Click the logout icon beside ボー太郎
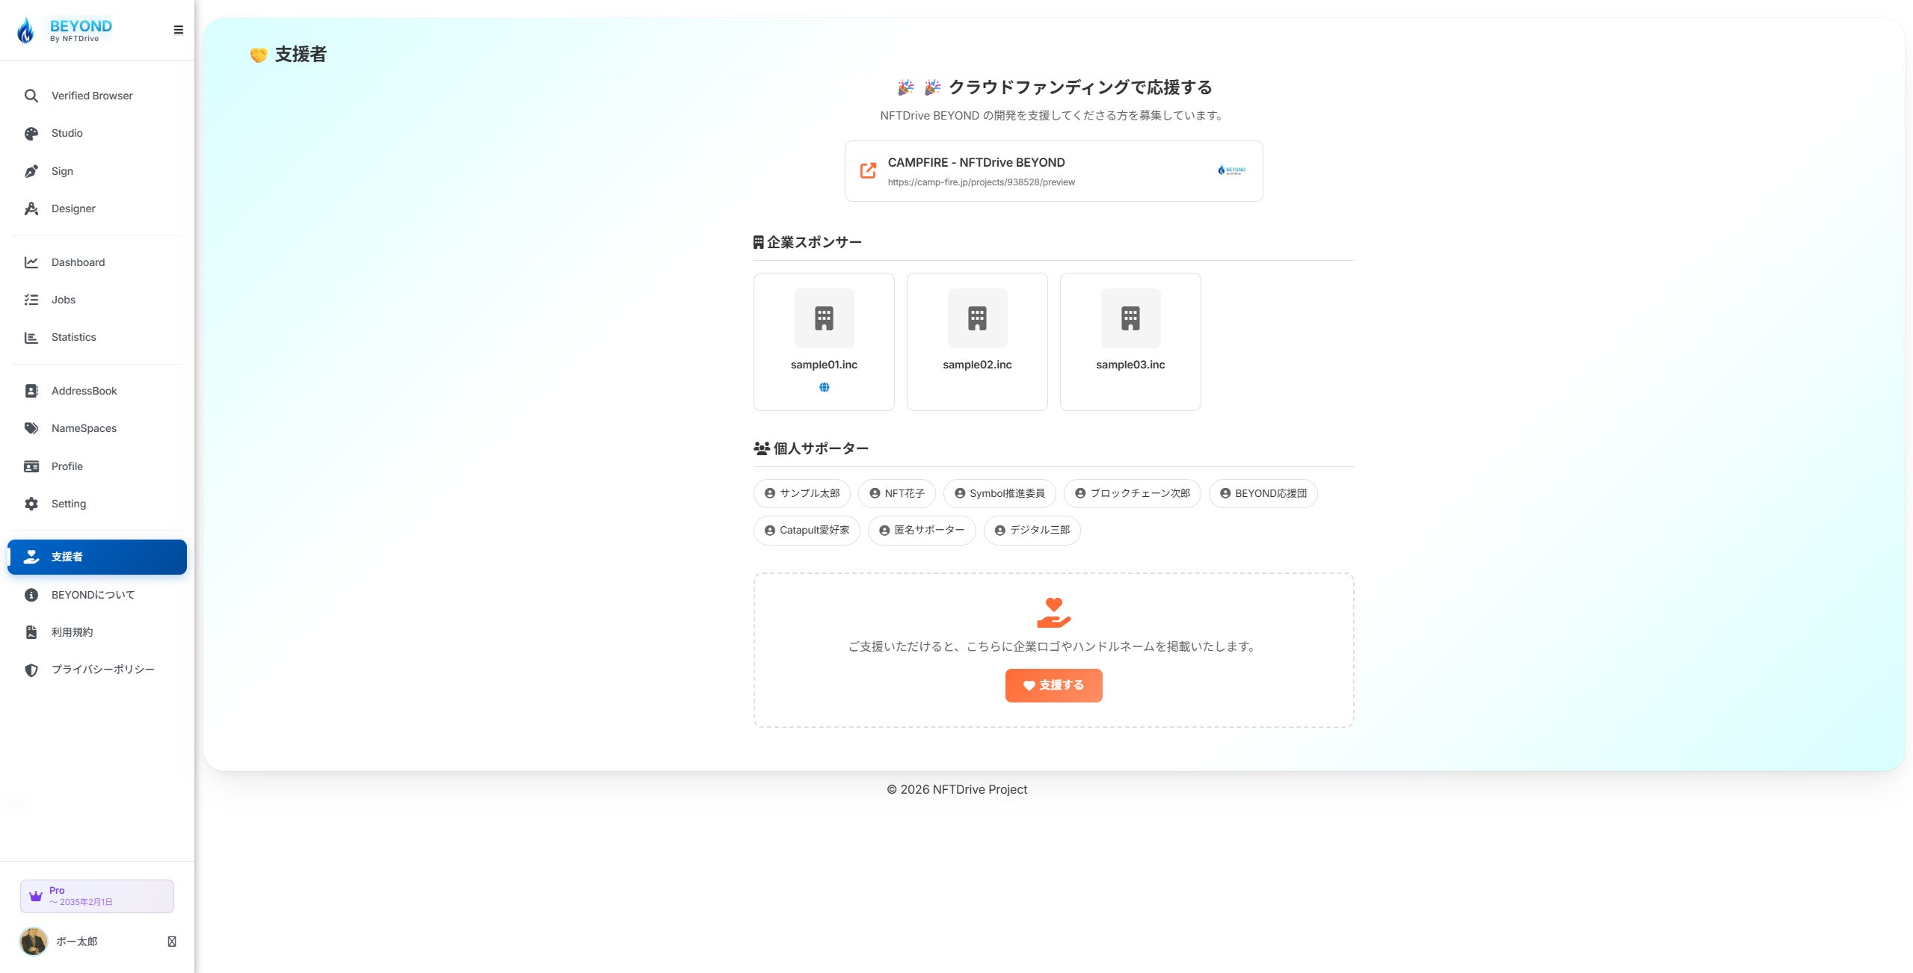This screenshot has height=973, width=1913. (x=172, y=942)
